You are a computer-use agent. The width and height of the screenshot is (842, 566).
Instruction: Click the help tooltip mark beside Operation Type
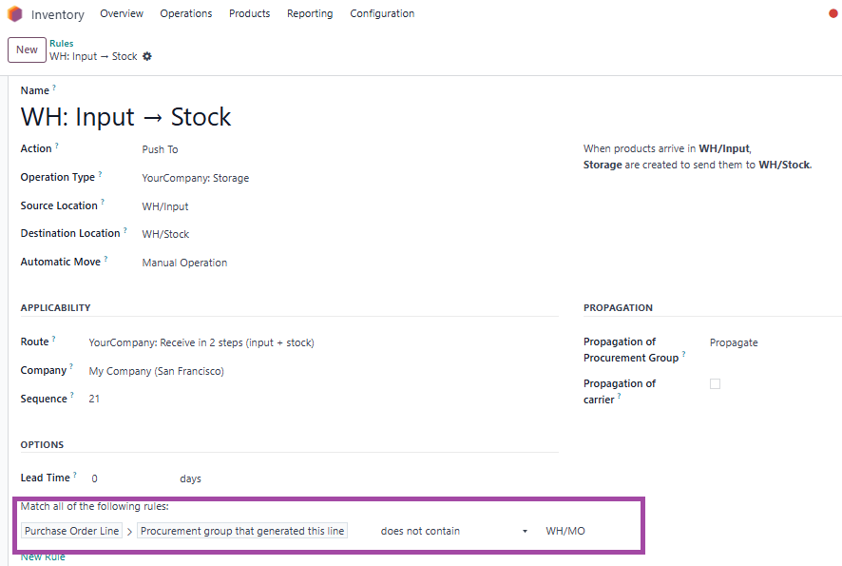(101, 174)
